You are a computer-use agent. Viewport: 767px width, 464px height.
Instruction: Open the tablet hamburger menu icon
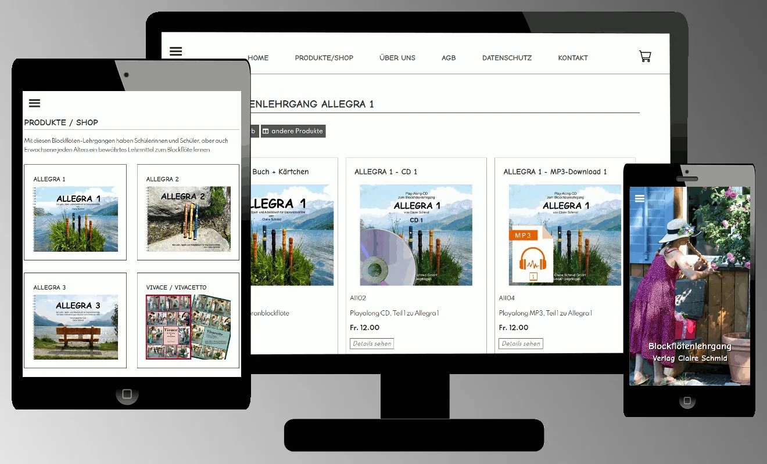coord(34,103)
